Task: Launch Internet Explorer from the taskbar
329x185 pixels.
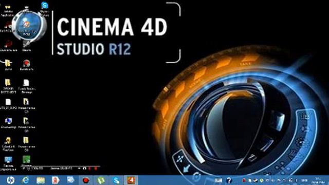Action: click(x=25, y=180)
